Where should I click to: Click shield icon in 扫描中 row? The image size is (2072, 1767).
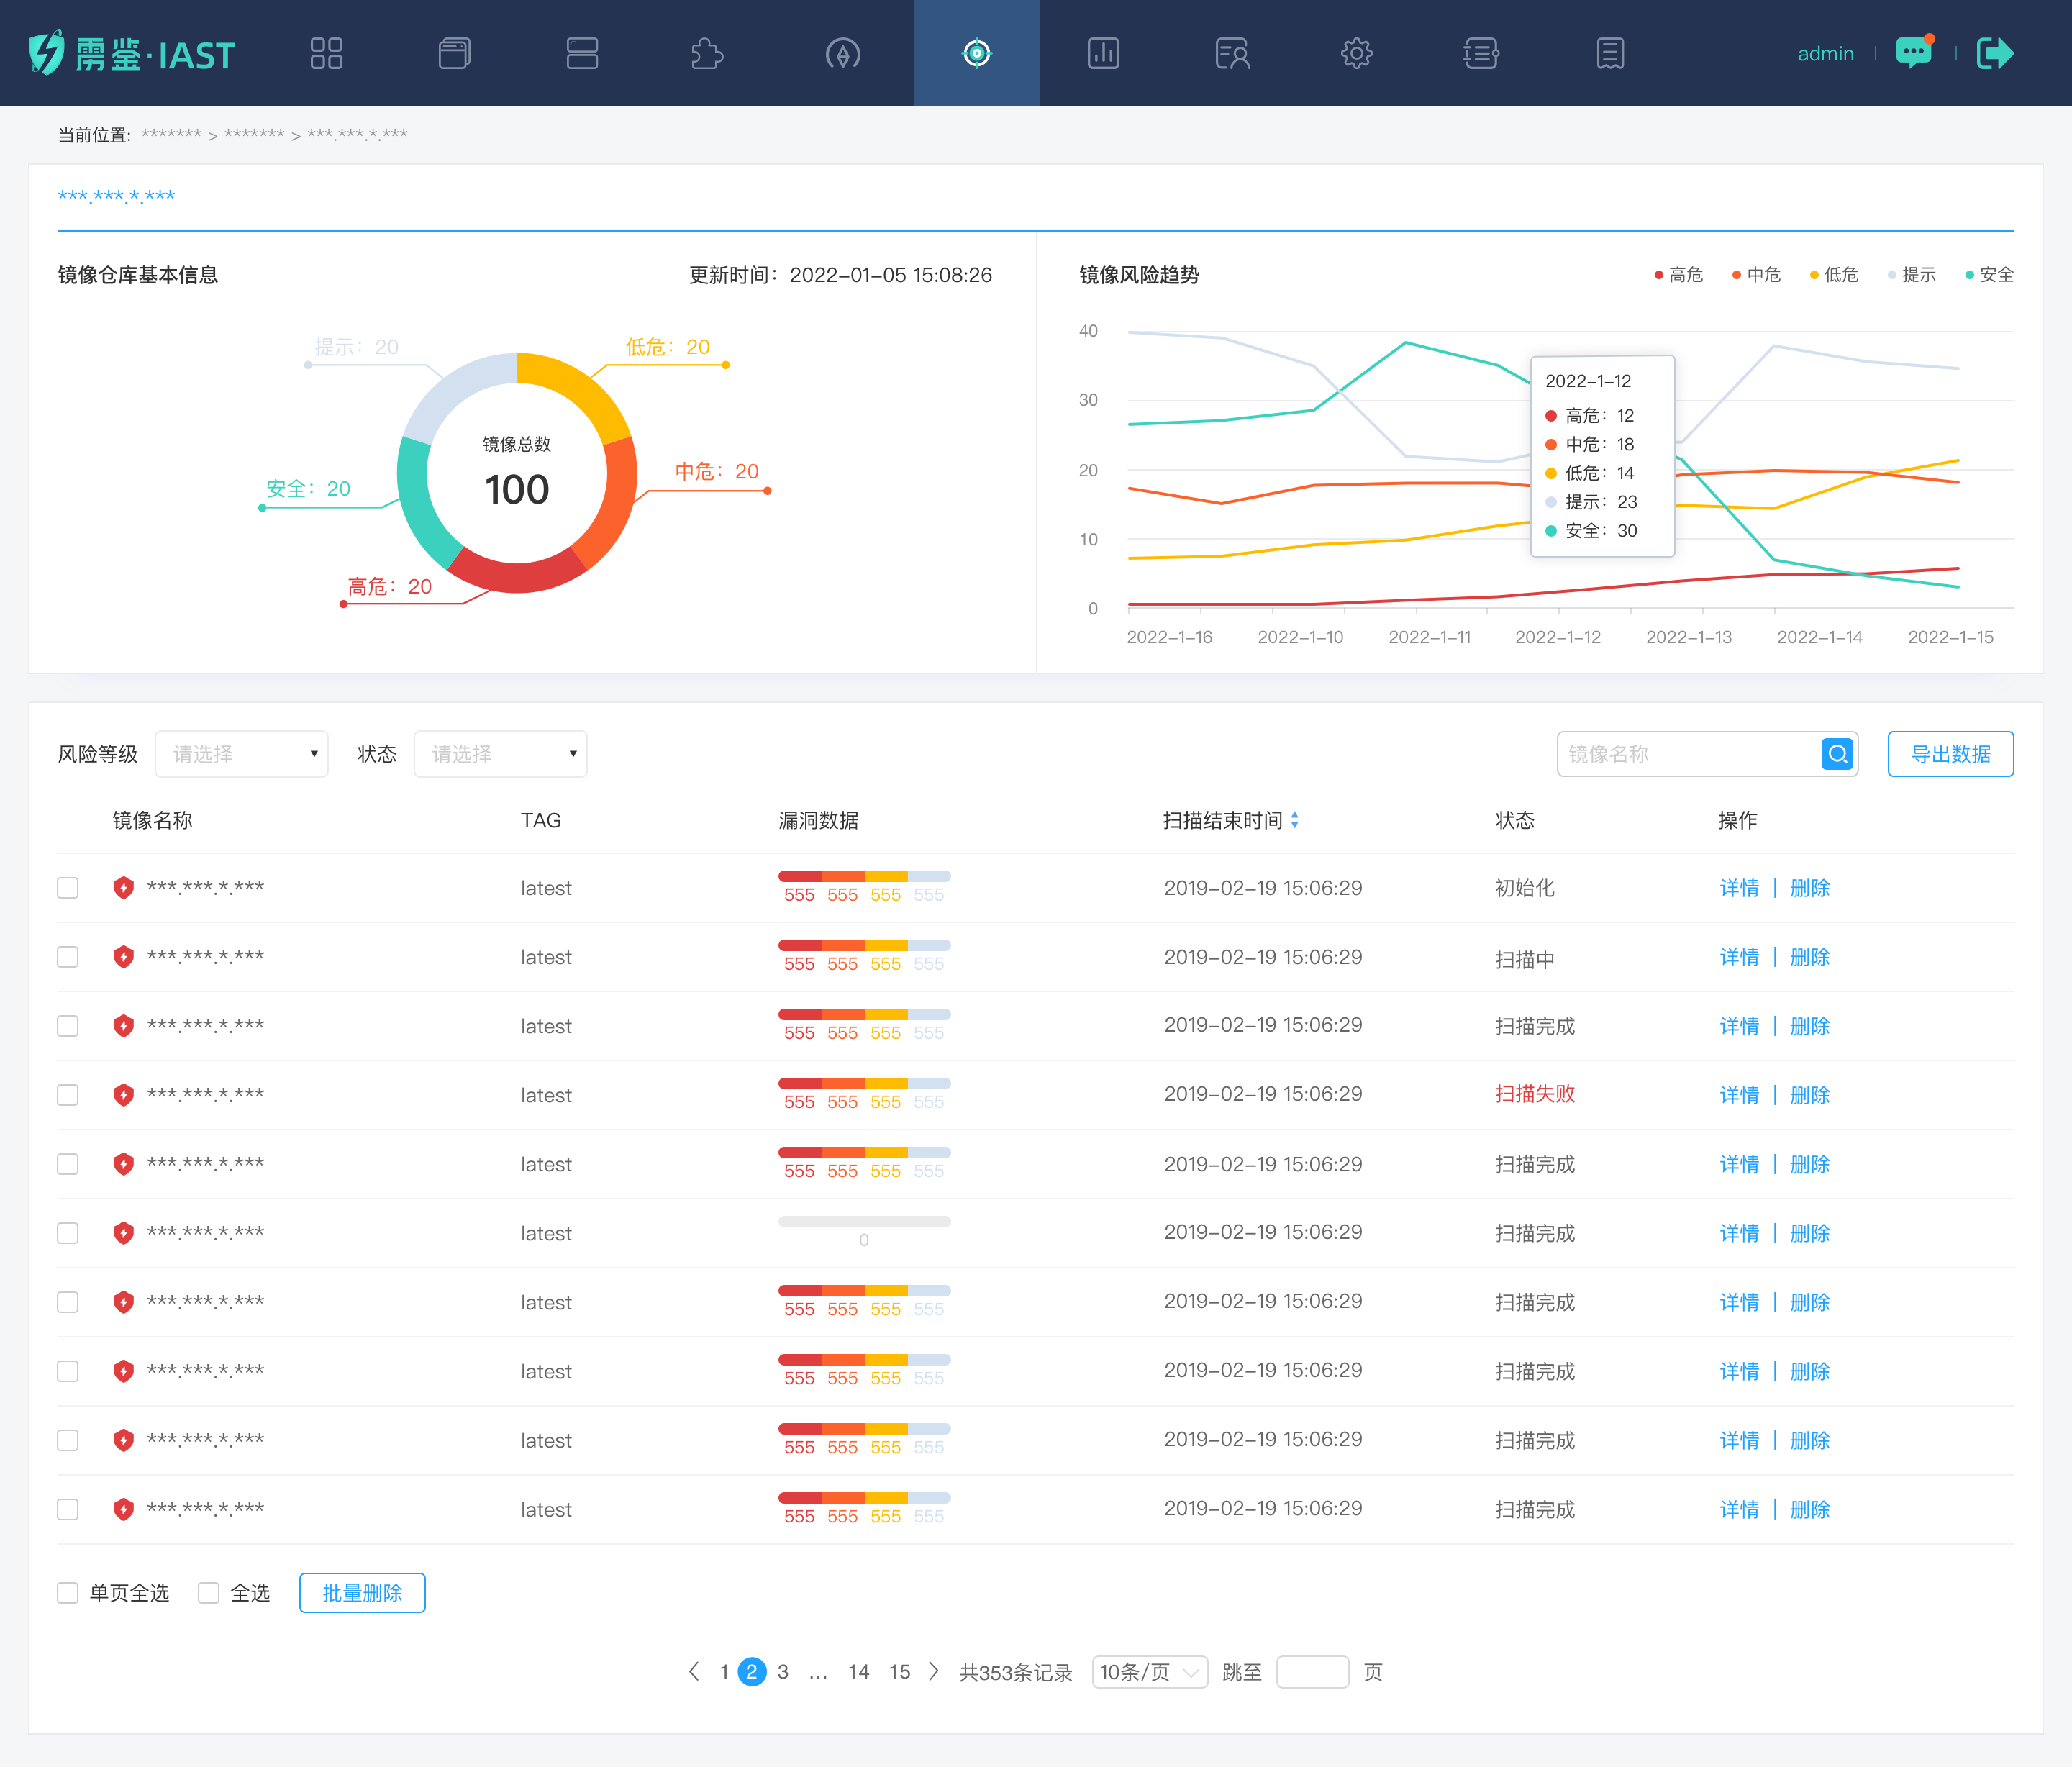coord(123,956)
